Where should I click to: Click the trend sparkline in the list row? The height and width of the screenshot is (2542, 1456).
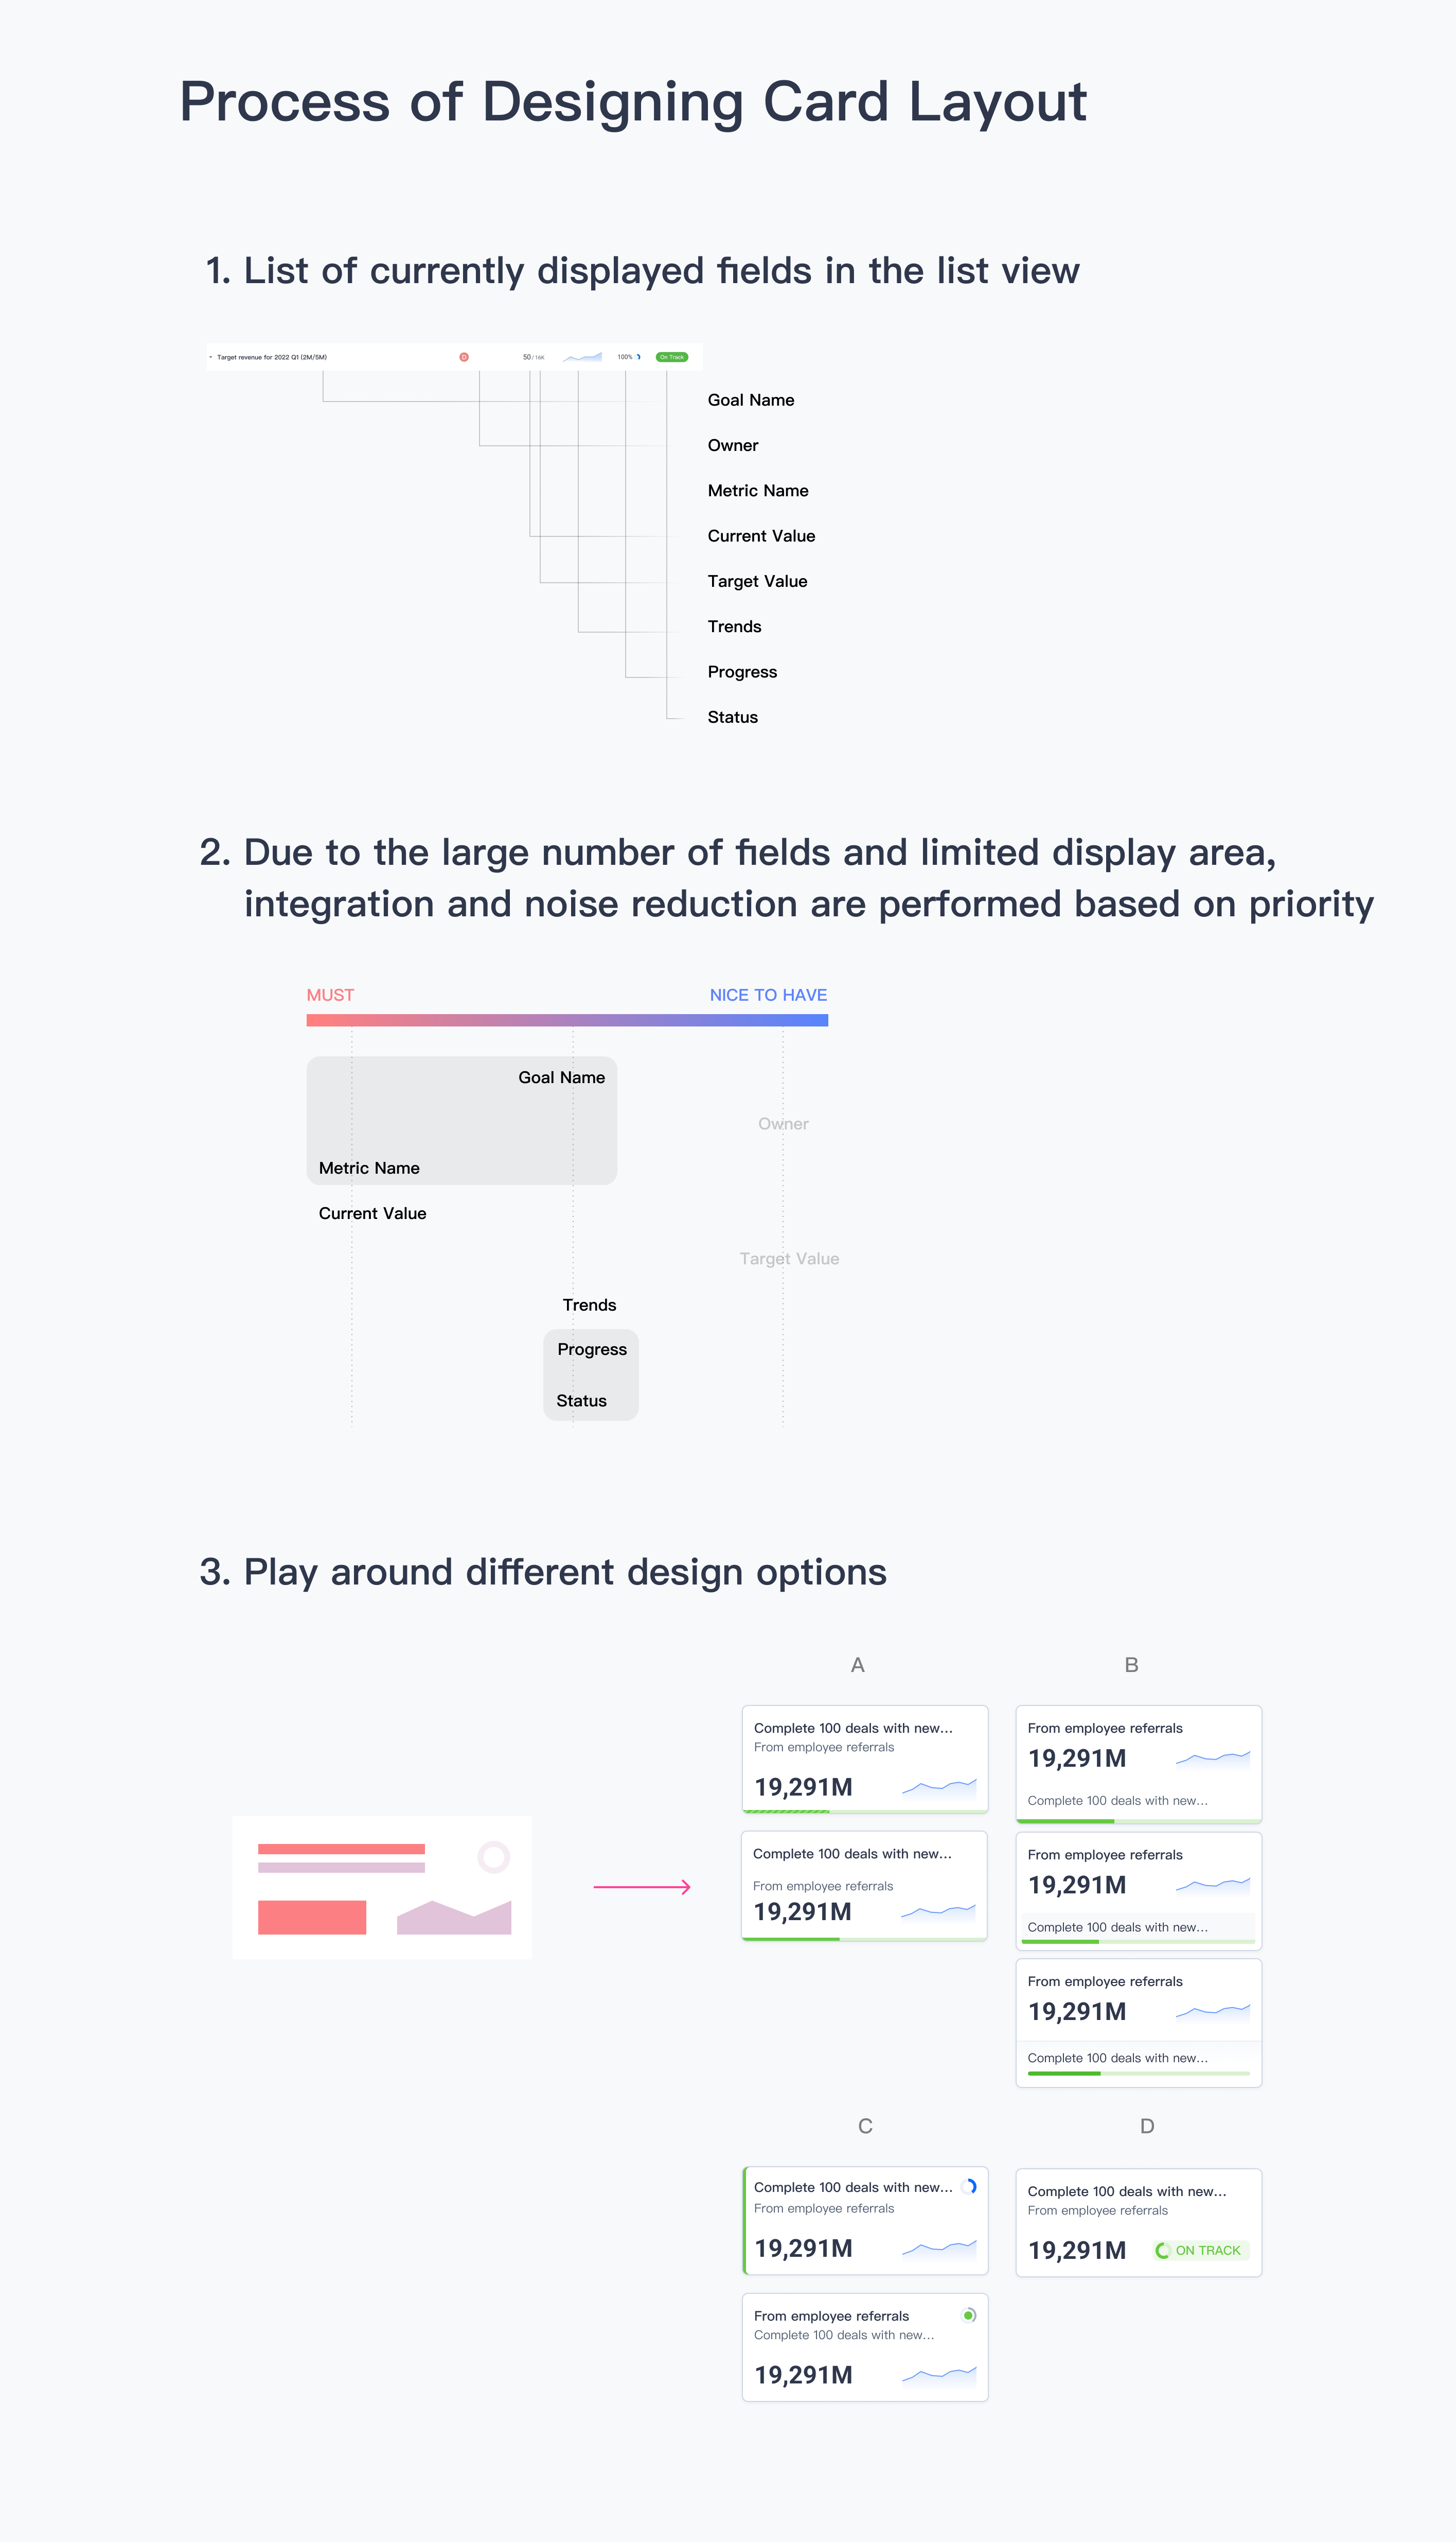(583, 357)
